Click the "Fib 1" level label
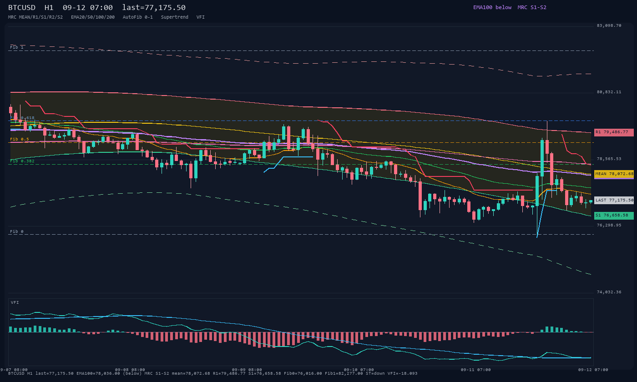 pyautogui.click(x=17, y=47)
